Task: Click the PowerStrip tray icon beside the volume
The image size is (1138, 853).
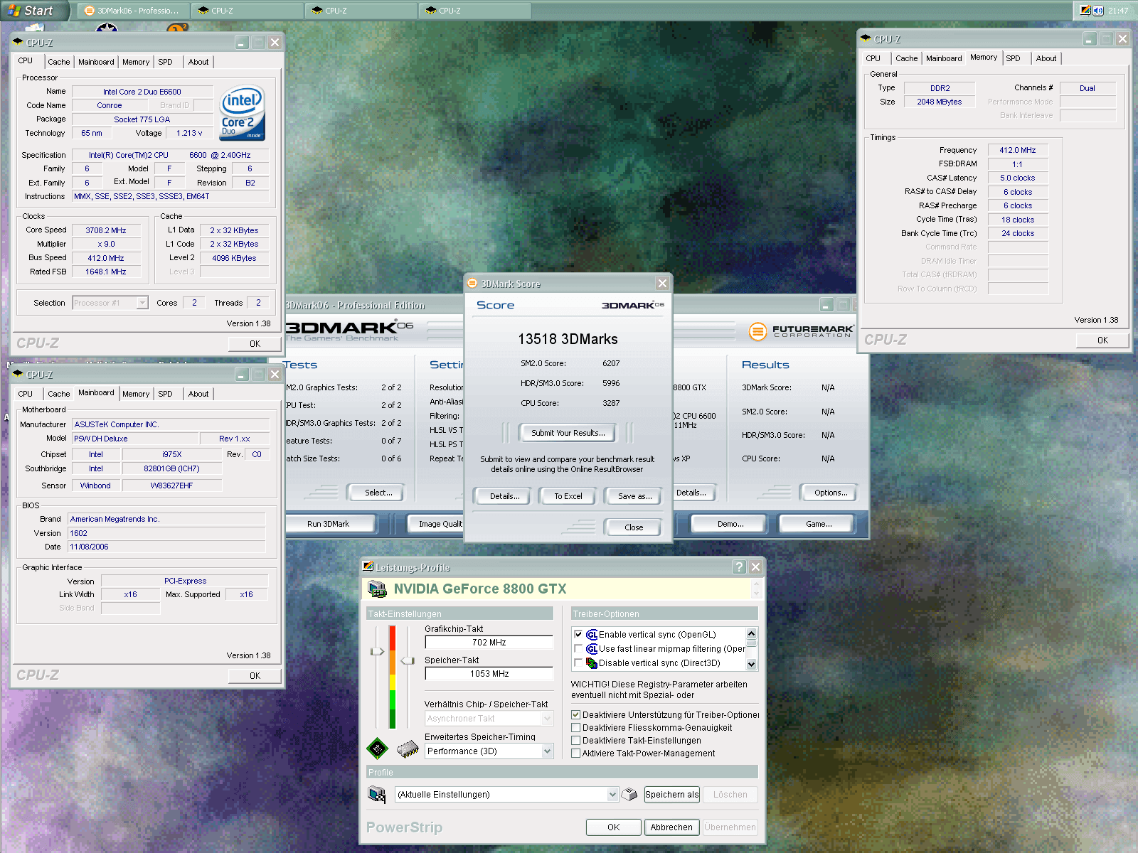Action: 1085,11
